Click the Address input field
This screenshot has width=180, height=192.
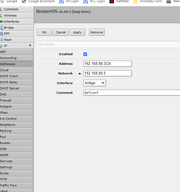pyautogui.click(x=107, y=63)
